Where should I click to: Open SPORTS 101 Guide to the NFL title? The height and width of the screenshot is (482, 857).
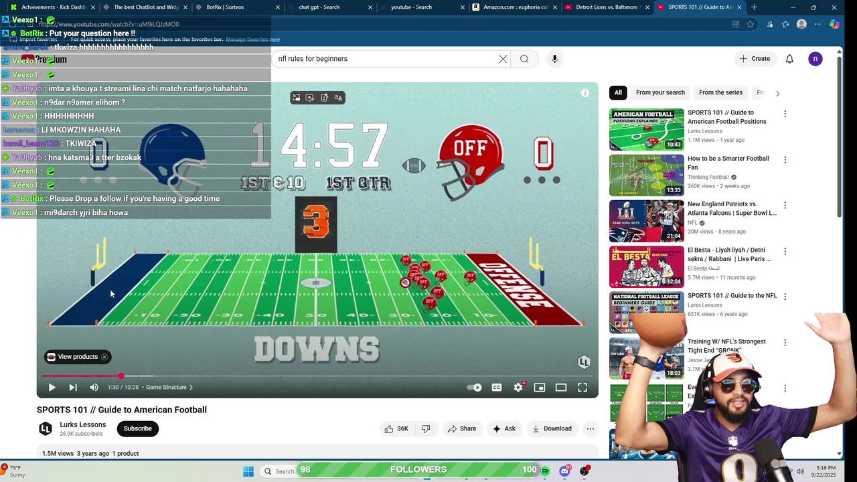pyautogui.click(x=732, y=295)
